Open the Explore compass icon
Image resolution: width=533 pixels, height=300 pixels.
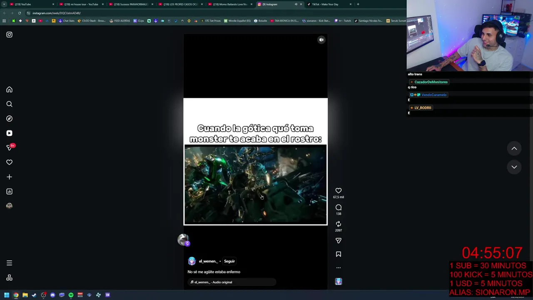(x=9, y=119)
